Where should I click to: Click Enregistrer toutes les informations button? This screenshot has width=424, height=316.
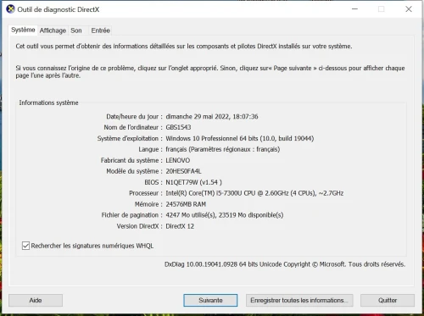point(299,300)
